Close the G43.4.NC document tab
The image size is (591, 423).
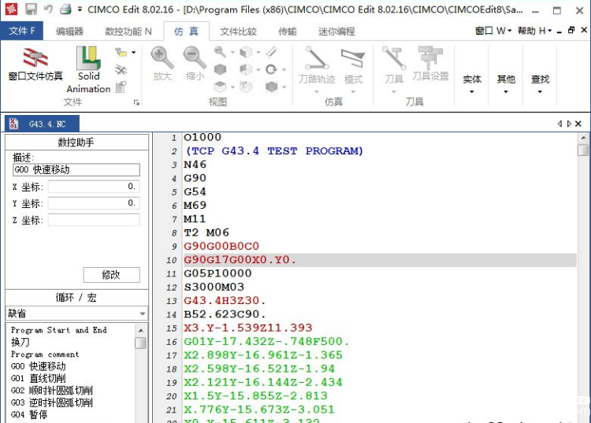tap(578, 124)
